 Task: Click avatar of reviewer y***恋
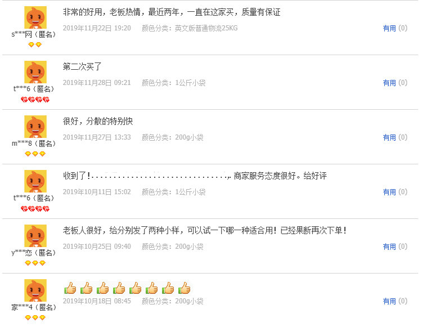point(35,236)
